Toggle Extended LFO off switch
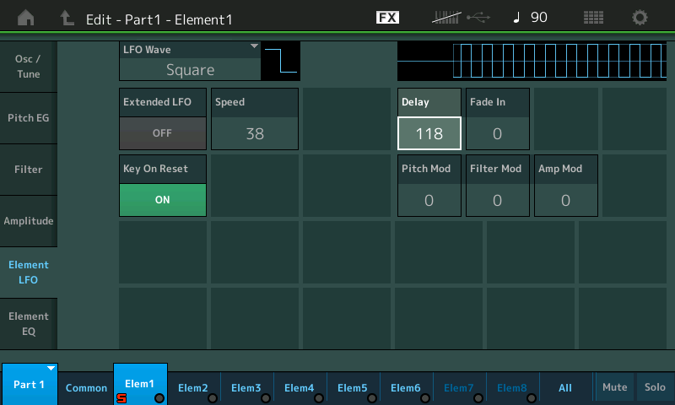Viewport: 675px width, 405px height. coord(162,132)
